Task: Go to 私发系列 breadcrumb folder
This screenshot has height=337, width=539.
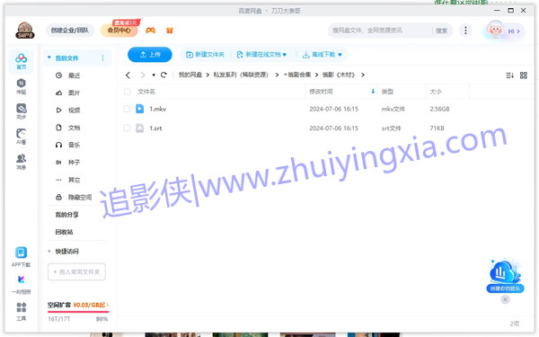Action: [241, 75]
